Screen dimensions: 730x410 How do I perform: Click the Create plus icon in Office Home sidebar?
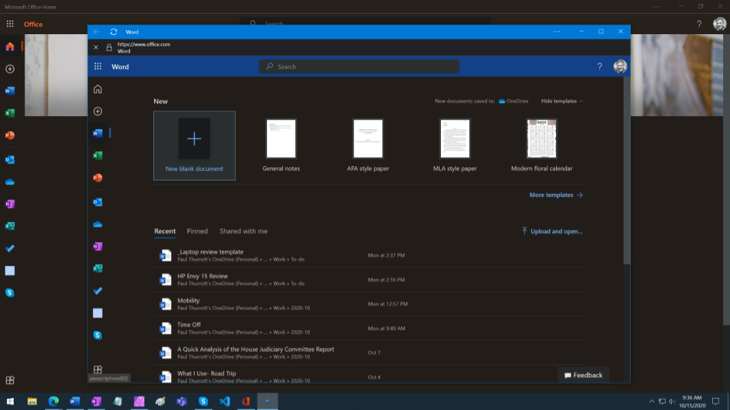(10, 69)
